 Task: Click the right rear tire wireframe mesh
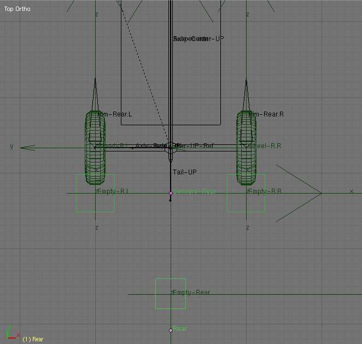(246, 148)
